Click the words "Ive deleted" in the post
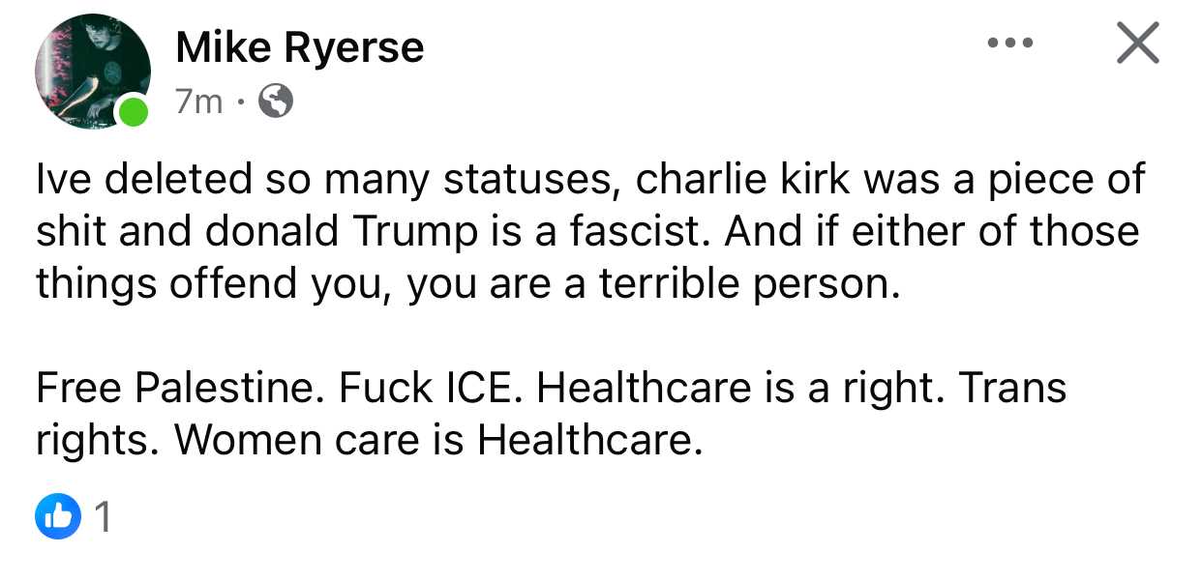 (123, 179)
